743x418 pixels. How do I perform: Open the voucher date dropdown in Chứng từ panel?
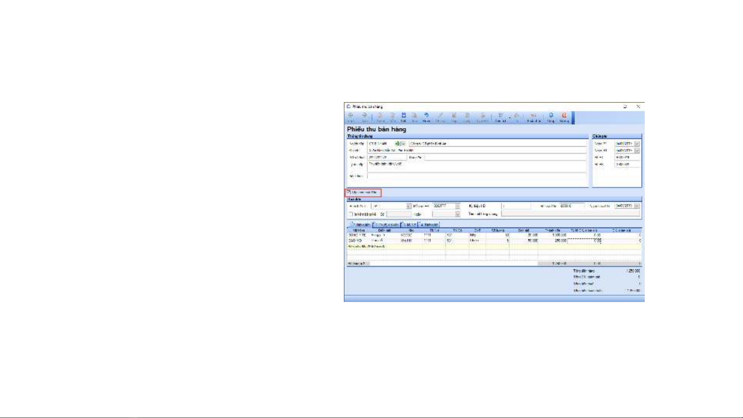[637, 143]
